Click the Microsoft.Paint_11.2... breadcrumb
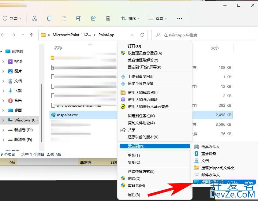 [x=72, y=35]
